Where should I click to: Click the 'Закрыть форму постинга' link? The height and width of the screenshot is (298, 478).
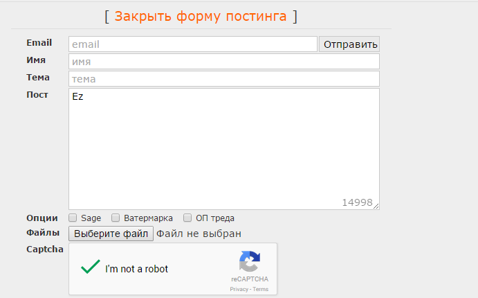pyautogui.click(x=201, y=16)
